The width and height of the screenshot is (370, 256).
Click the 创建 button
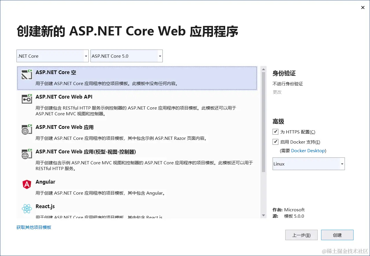click(337, 235)
